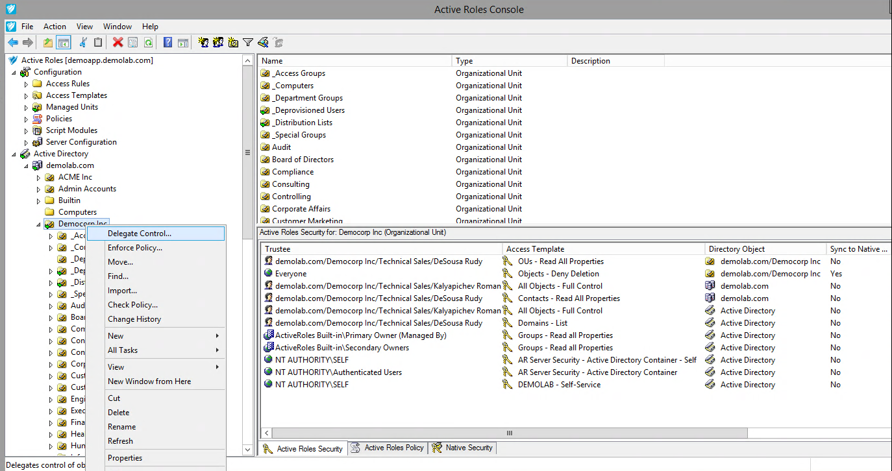
Task: Click the scissors Cut icon in the toolbar
Action: click(82, 43)
